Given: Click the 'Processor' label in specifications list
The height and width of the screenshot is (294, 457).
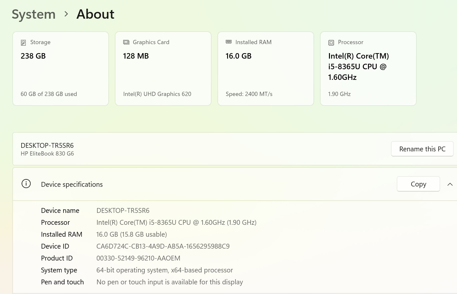Looking at the screenshot, I should [x=55, y=223].
